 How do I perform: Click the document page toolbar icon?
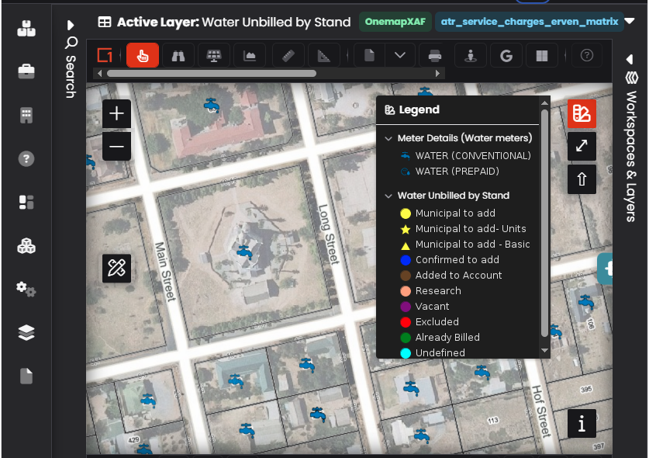(x=369, y=56)
